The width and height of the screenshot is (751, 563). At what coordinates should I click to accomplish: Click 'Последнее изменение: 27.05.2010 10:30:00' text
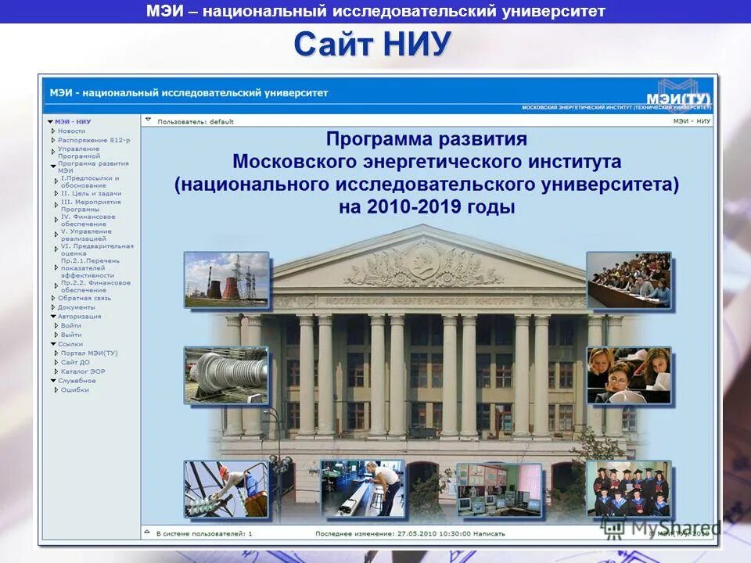[393, 533]
